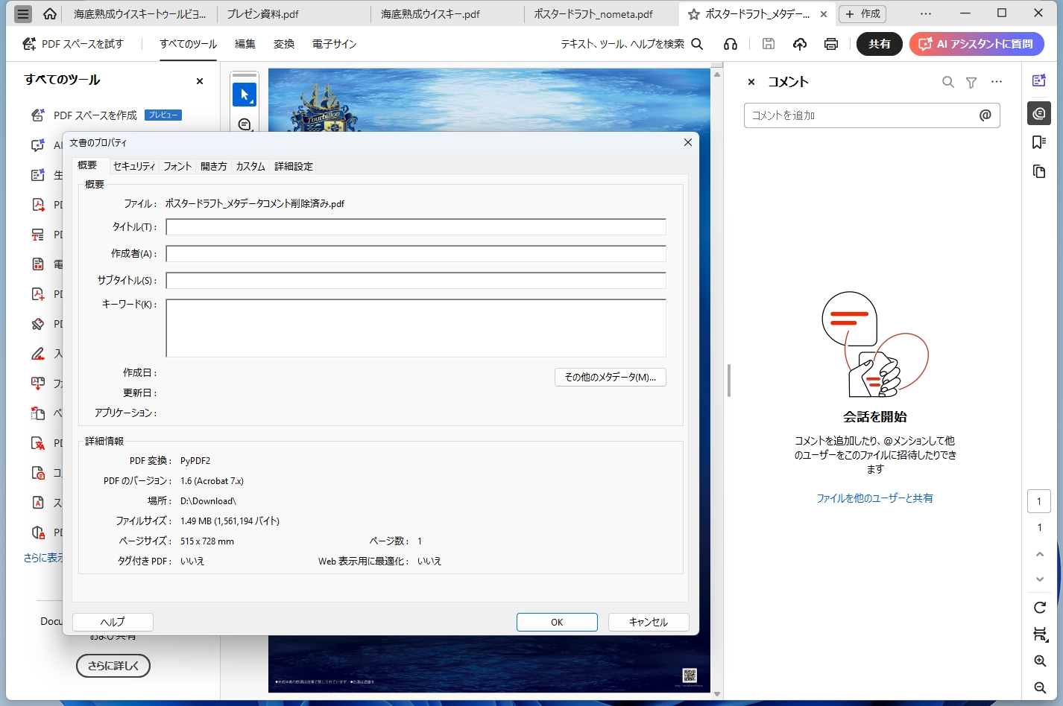Select the arrow selection tool on document

pyautogui.click(x=245, y=94)
